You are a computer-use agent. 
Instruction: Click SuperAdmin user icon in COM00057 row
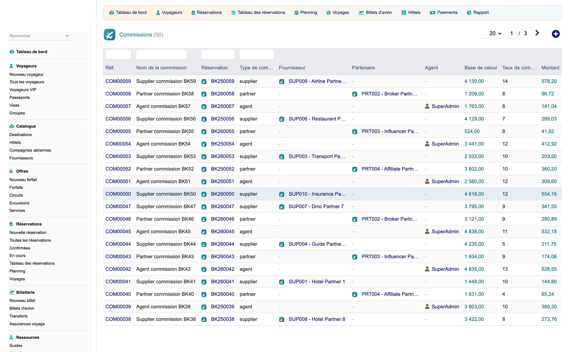click(x=427, y=106)
